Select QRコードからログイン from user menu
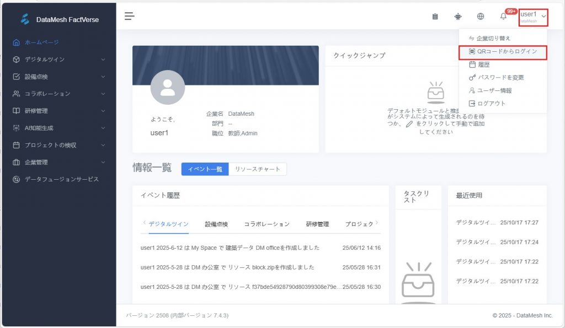This screenshot has width=565, height=328. click(x=502, y=51)
